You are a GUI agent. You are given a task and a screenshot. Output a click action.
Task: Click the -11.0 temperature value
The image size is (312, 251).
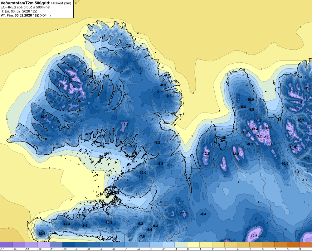pos(258,121)
